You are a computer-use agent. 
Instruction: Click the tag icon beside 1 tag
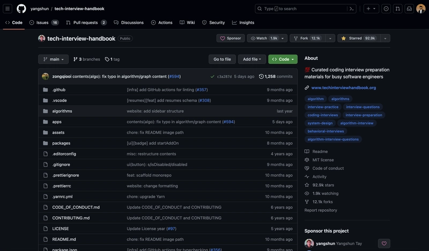[x=107, y=59]
